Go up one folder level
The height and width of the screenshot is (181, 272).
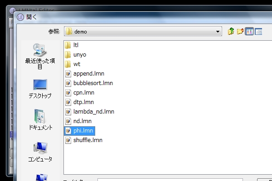[x=231, y=31]
